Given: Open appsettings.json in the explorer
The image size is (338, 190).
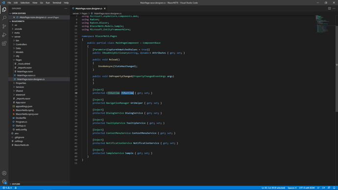Looking at the screenshot, I should click(x=24, y=106).
